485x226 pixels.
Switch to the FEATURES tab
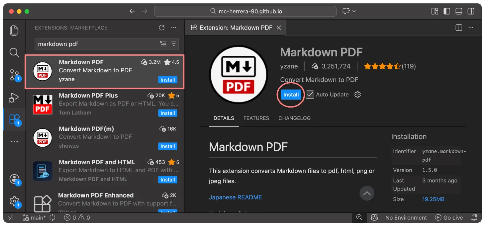(x=256, y=118)
